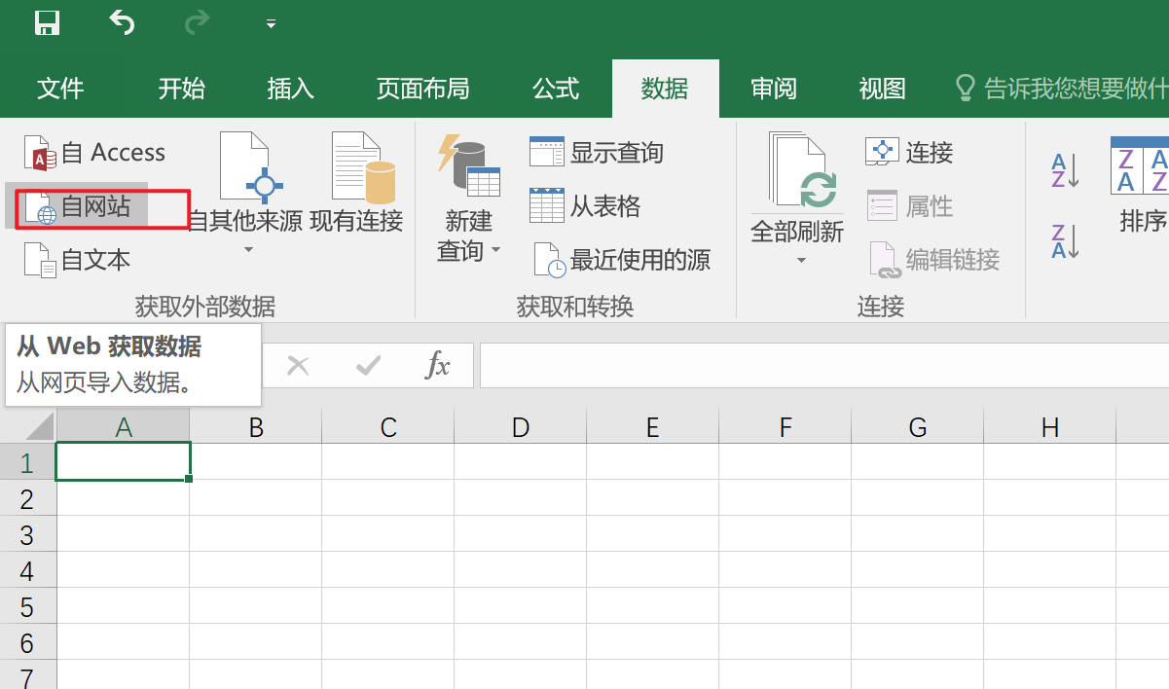The height and width of the screenshot is (689, 1169).
Task: Open the 文件 tab
Action: click(x=60, y=89)
